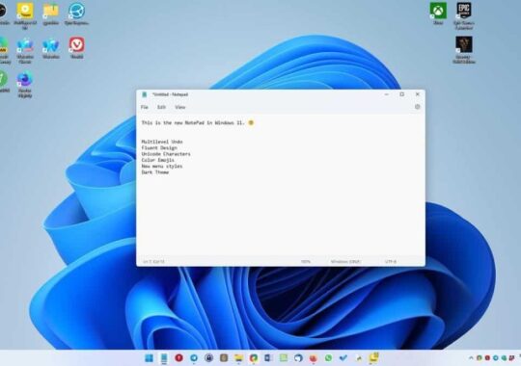The height and width of the screenshot is (366, 521).
Task: Click the 'Color Emojis' text line
Action: [158, 160]
